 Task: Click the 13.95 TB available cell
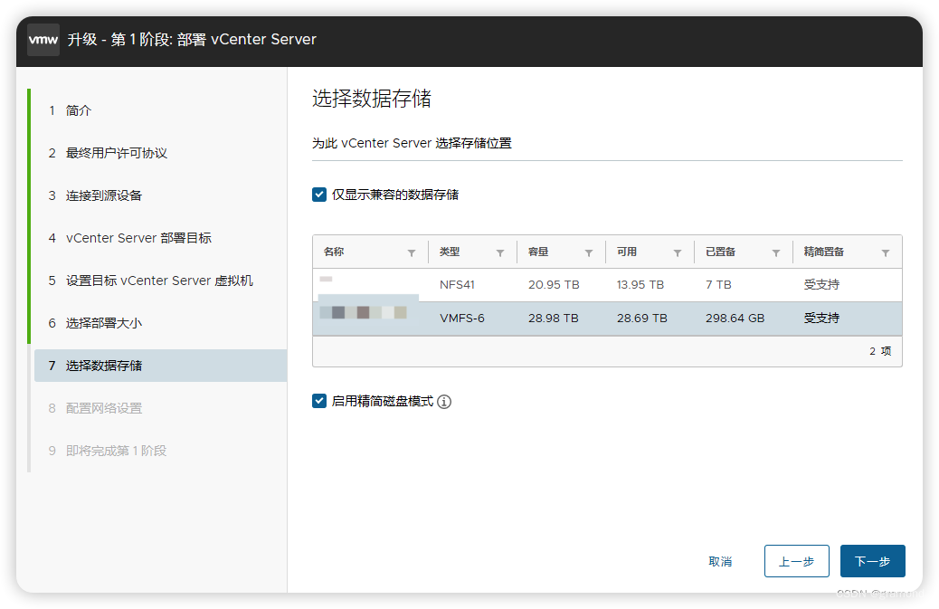tap(640, 285)
